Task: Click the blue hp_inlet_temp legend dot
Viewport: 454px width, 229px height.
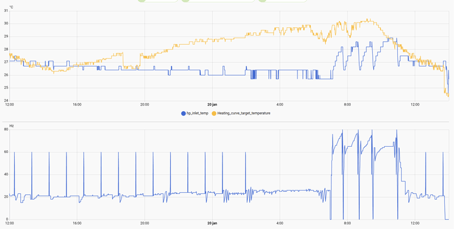Action: coord(183,113)
